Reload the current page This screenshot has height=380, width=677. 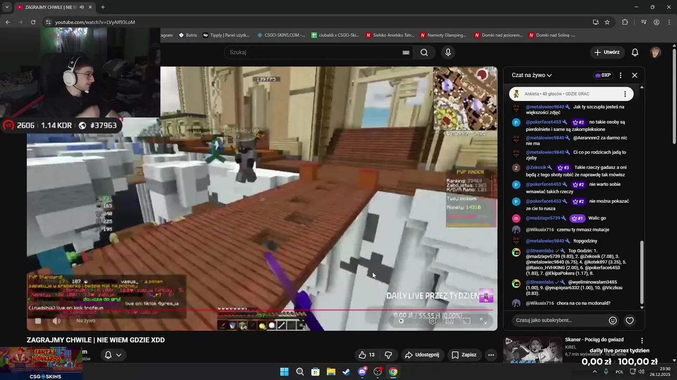[x=33, y=22]
